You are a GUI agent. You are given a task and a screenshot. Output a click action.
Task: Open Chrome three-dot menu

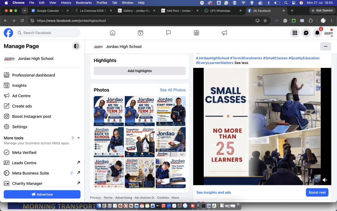pyautogui.click(x=332, y=21)
